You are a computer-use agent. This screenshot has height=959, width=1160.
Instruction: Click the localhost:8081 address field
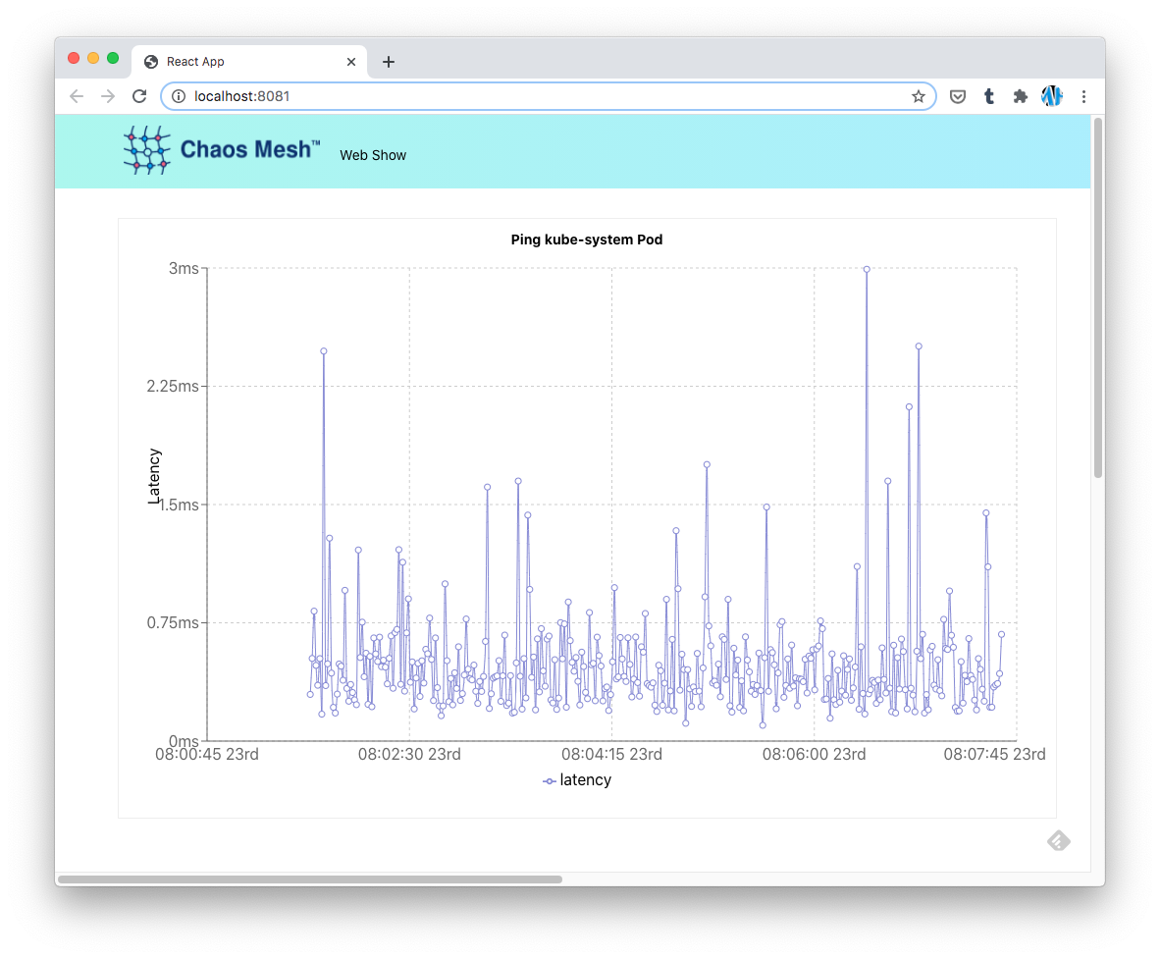click(548, 96)
